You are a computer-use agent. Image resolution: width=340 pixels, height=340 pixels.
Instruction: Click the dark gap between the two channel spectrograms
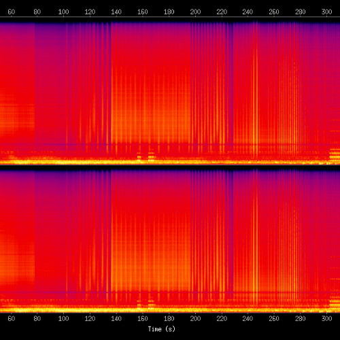click(x=170, y=167)
